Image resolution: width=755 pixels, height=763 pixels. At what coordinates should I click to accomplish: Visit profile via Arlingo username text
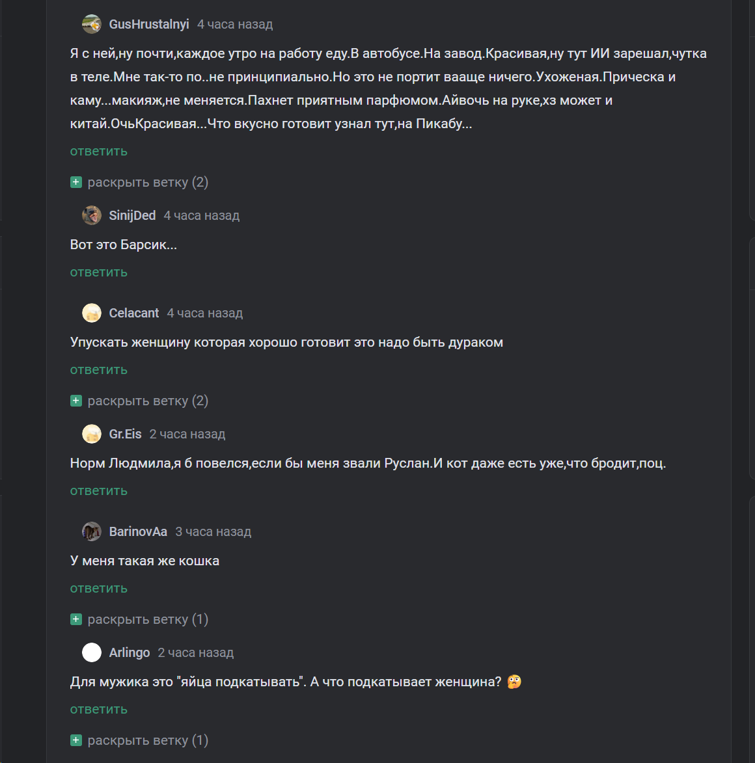pos(130,652)
